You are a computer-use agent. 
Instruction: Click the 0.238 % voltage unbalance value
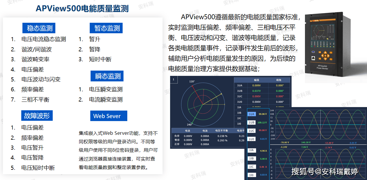coord(223,136)
